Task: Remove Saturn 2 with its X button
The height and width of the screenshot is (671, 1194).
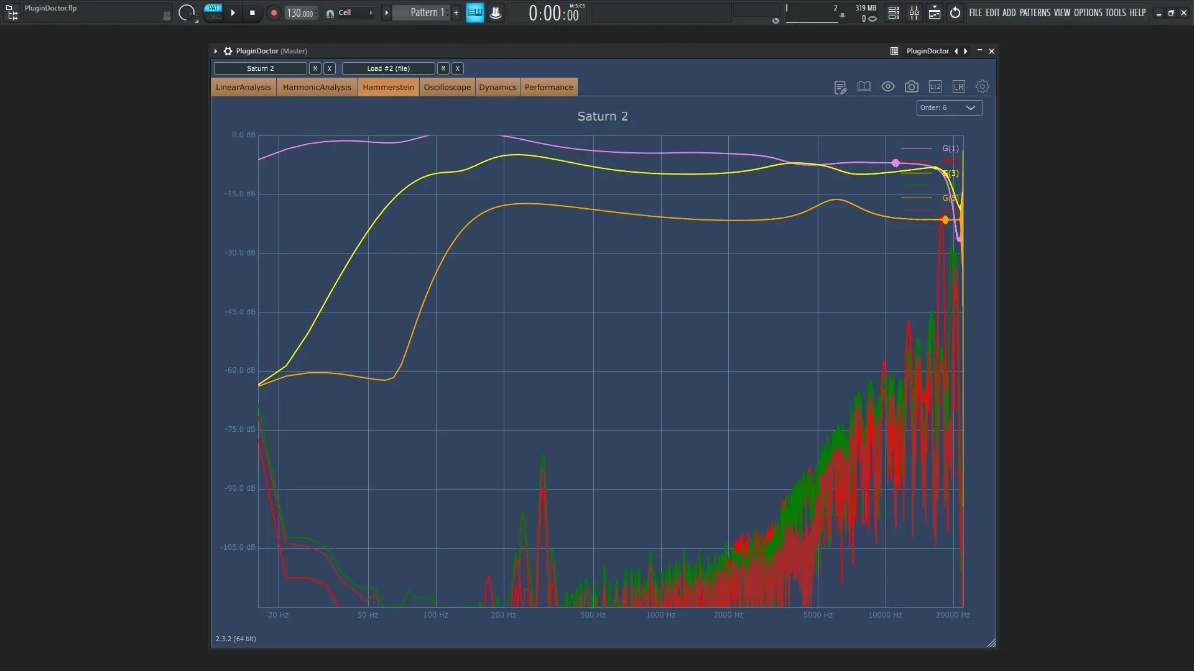Action: (330, 68)
